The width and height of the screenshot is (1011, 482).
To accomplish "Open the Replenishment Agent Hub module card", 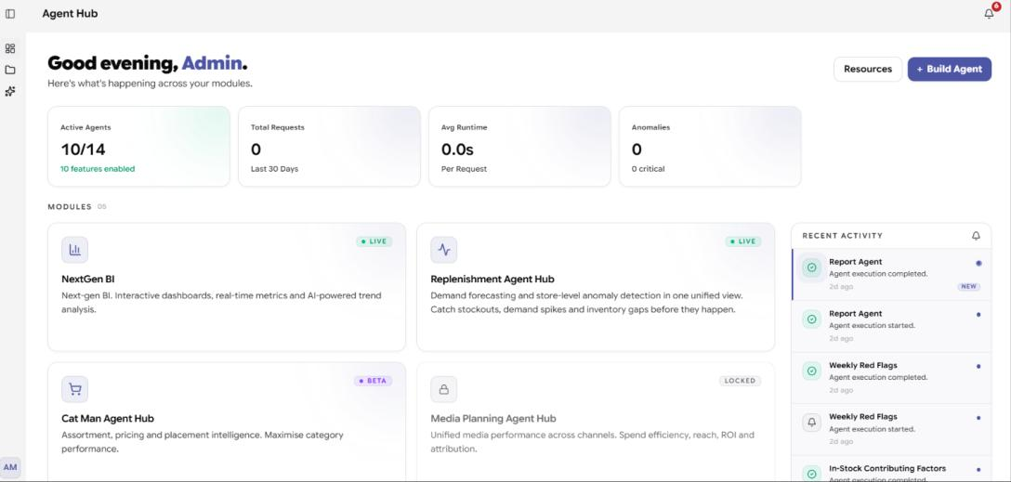I will pyautogui.click(x=596, y=287).
